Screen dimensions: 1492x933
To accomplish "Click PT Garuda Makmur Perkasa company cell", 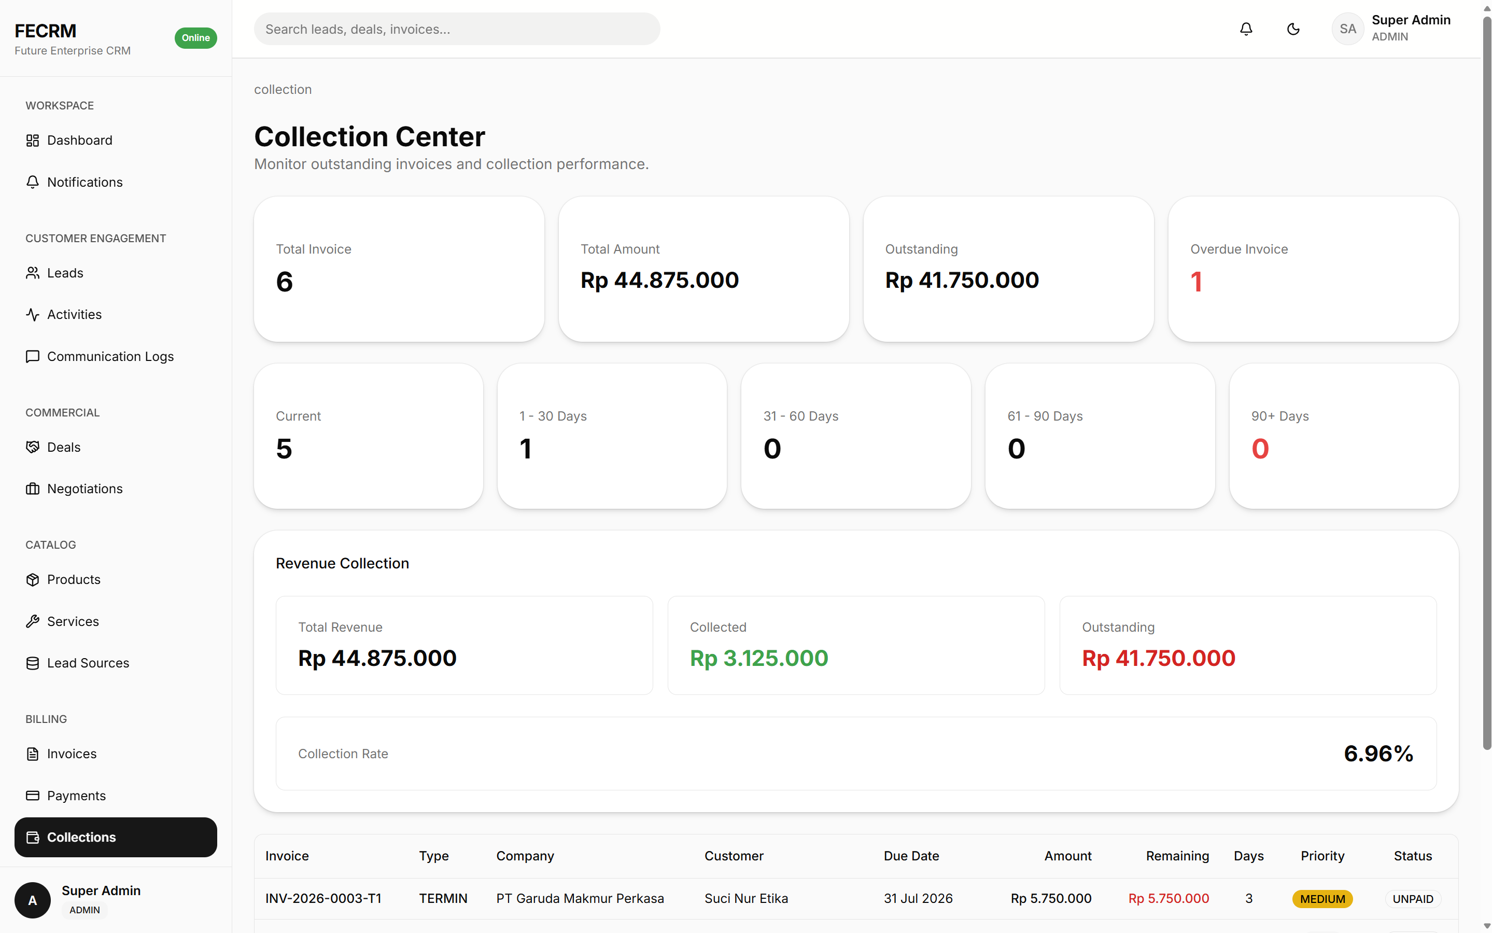I will pos(580,898).
